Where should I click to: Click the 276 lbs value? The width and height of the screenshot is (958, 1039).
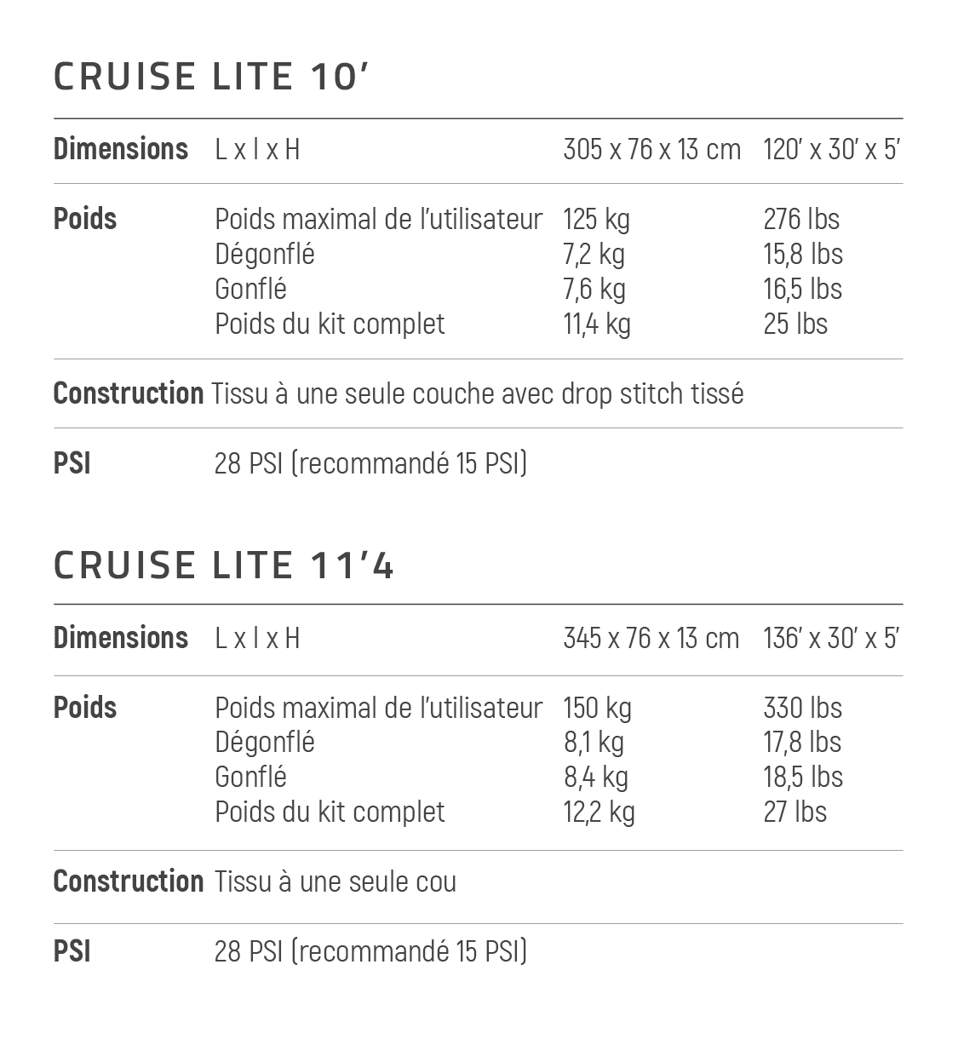[801, 219]
